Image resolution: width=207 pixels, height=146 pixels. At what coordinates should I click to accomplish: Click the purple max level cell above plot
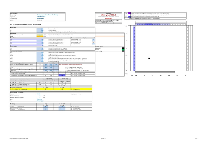pos(129,13)
